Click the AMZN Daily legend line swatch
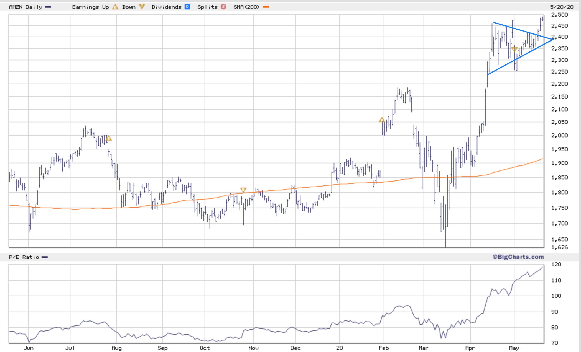Image resolution: width=581 pixels, height=352 pixels. click(x=48, y=7)
